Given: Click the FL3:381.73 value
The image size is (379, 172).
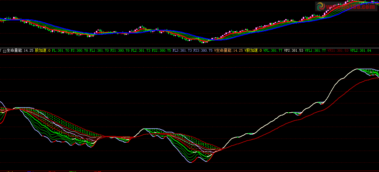Looking at the screenshot, I should 182,50.
